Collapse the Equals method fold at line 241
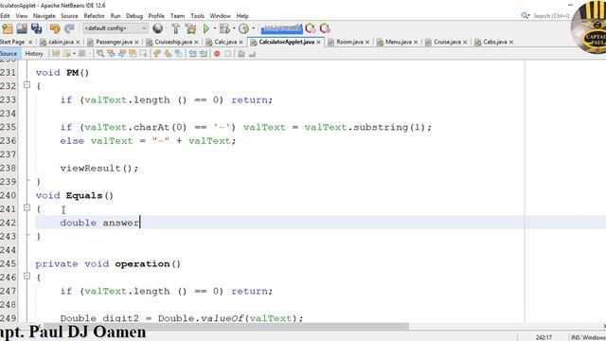This screenshot has height=341, width=606. (x=27, y=207)
